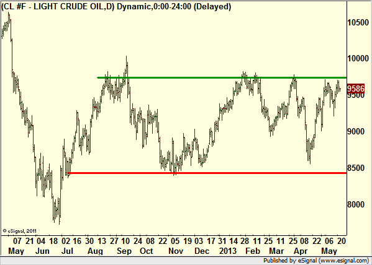
Task: Click the '22' date label after Oct 08
Action: click(x=163, y=241)
